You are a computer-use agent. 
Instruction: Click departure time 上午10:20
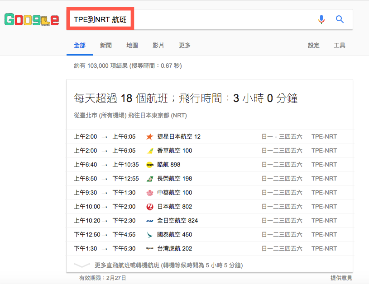click(87, 221)
